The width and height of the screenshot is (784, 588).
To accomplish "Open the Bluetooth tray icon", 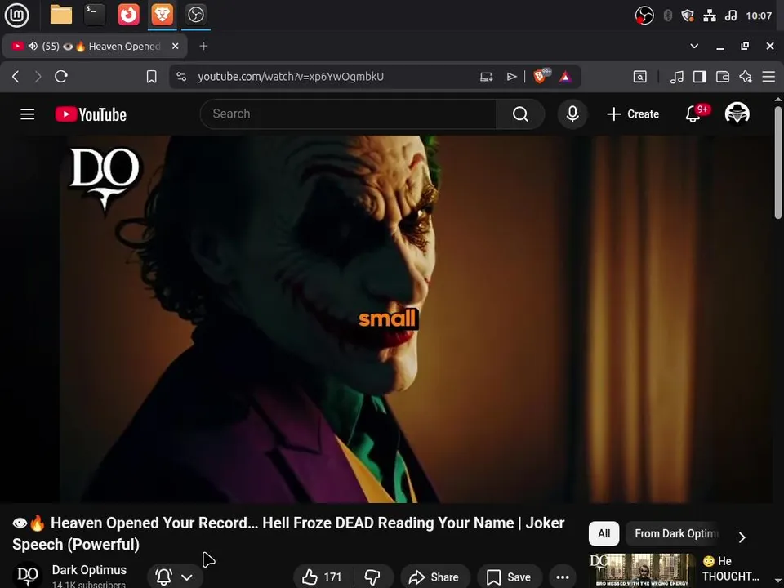I will 667,16.
